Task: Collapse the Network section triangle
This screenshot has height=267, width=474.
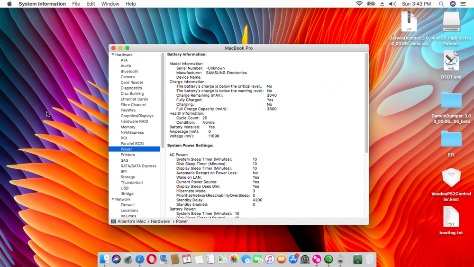Action: [113, 199]
